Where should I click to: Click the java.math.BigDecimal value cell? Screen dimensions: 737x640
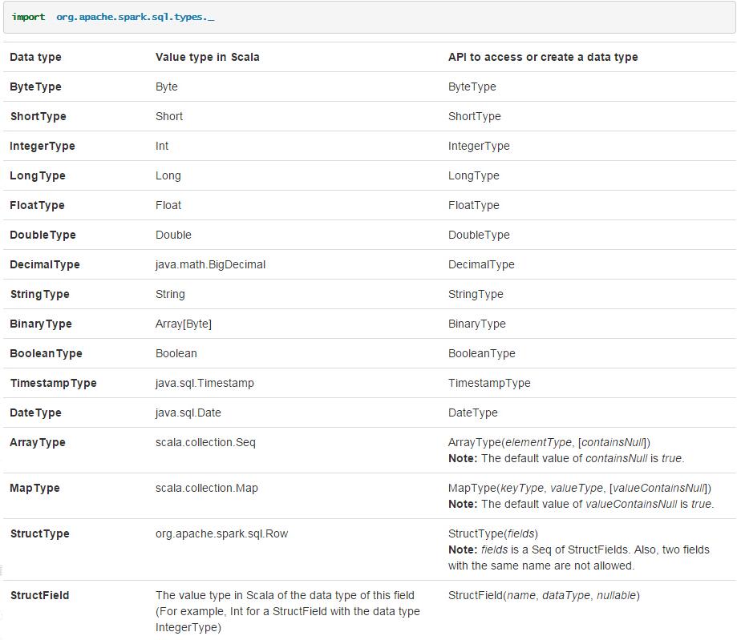pyautogui.click(x=210, y=264)
